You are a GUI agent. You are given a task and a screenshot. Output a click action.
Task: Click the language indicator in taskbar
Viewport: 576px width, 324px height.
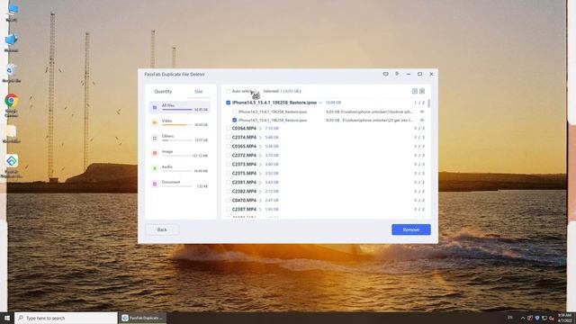pos(510,318)
